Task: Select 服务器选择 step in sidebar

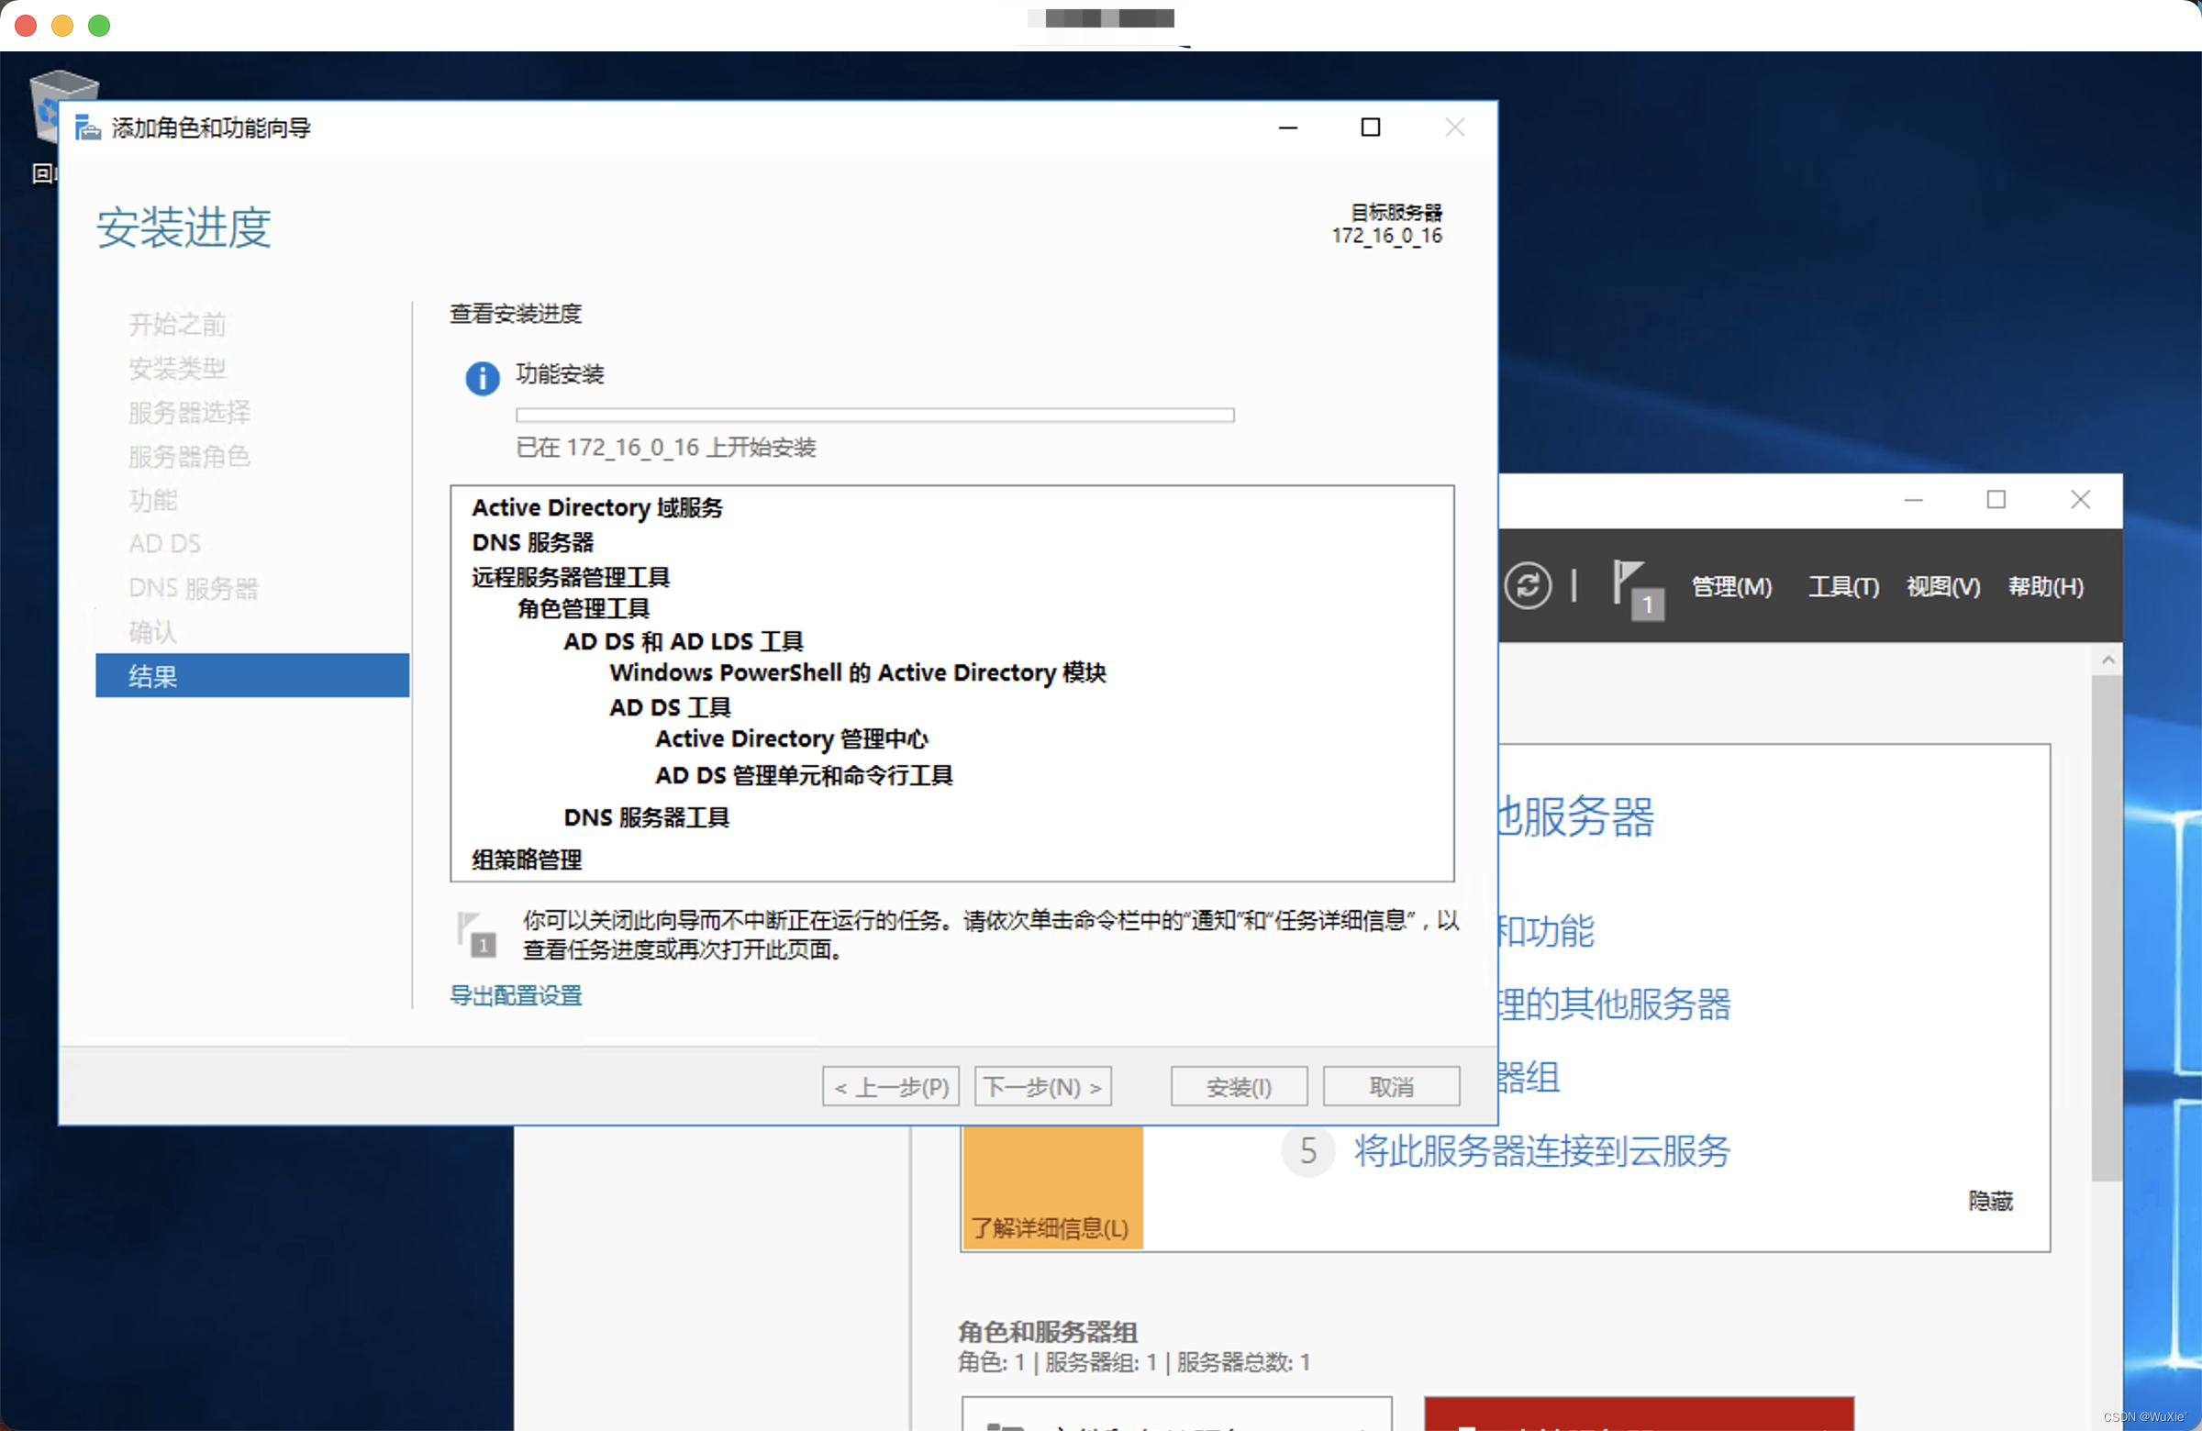Action: (190, 412)
